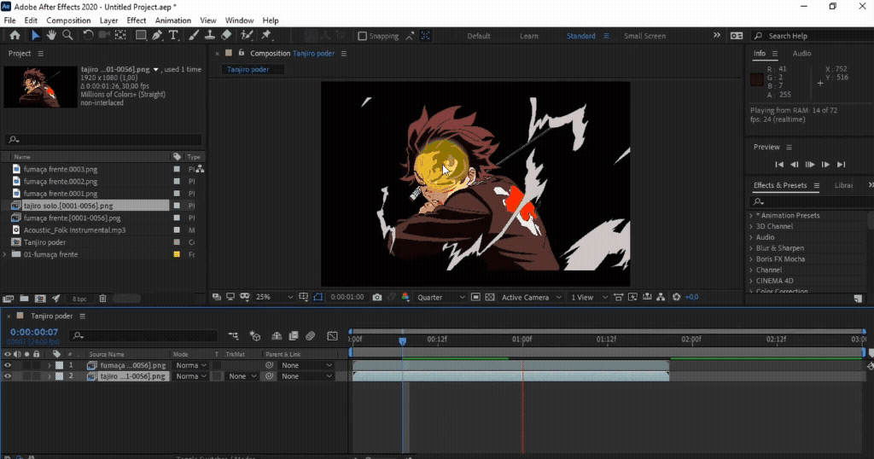Reset exposure icon in viewer footer
The image size is (874, 459).
676,298
